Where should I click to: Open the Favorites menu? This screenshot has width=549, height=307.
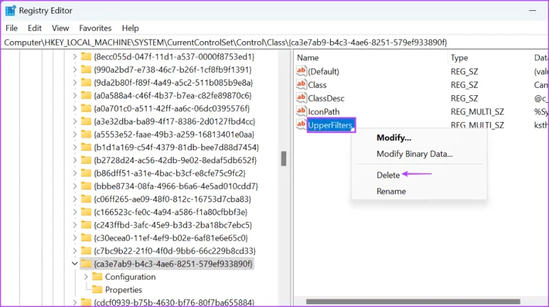pos(95,28)
